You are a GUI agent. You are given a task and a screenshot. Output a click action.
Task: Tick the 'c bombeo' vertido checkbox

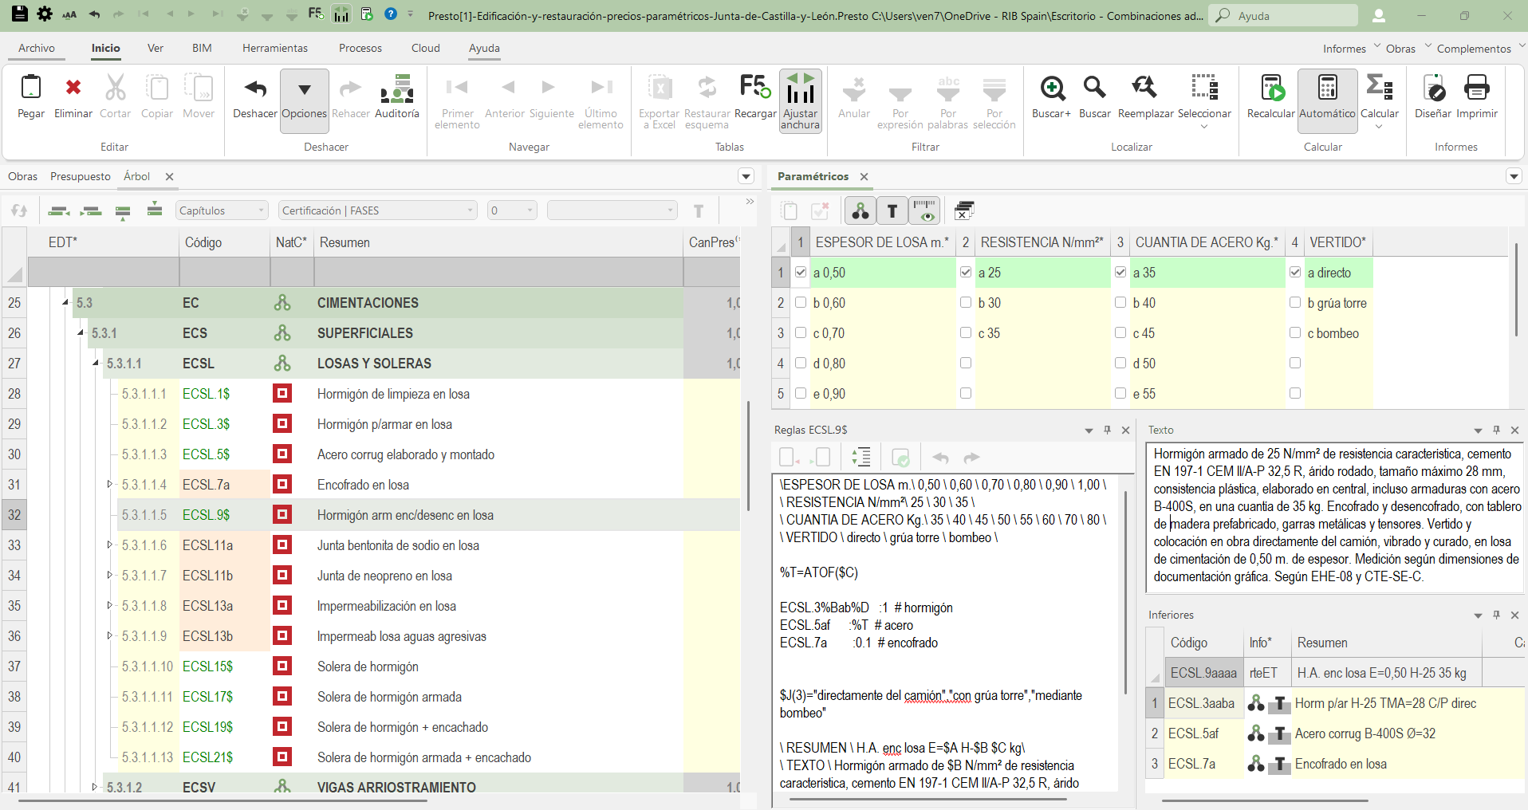1295,333
